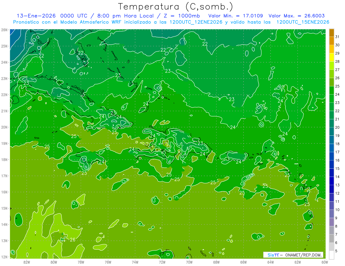Select the "13-Ene-2026 0000 UTC" date text
This screenshot has width=345, height=266.
(53, 16)
